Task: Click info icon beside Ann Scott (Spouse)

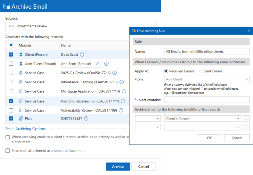Action: pyautogui.click(x=106, y=64)
